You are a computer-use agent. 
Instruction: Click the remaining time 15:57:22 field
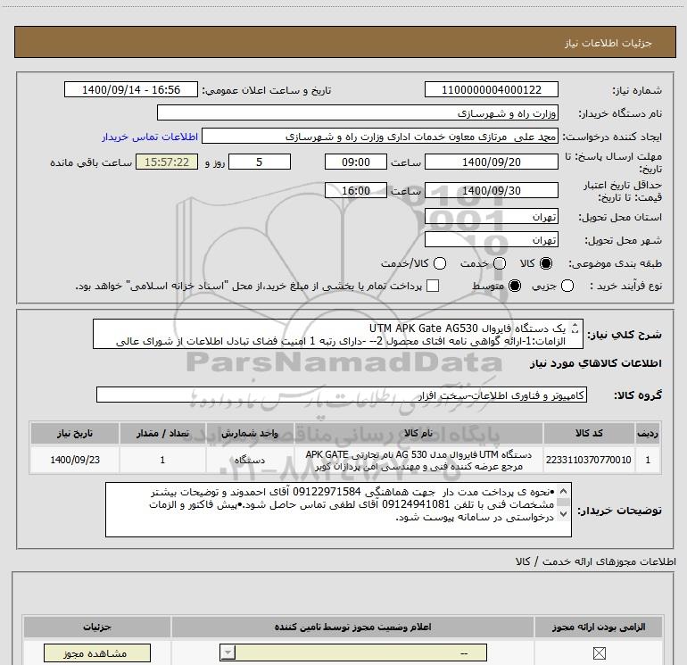coord(167,162)
